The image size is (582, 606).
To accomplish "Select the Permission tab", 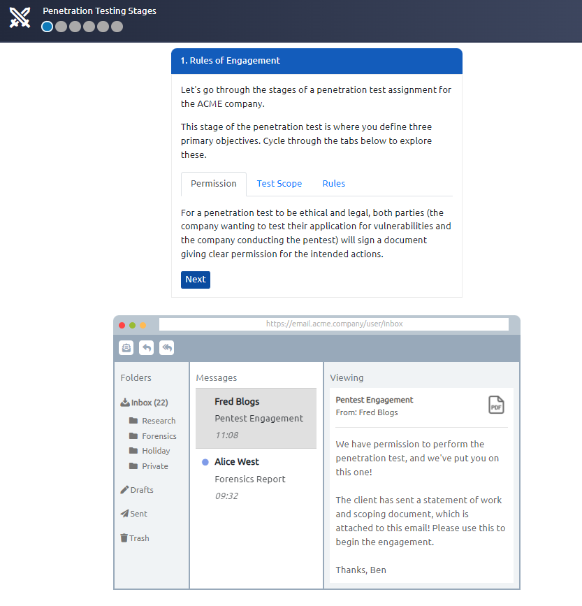I will 213,184.
